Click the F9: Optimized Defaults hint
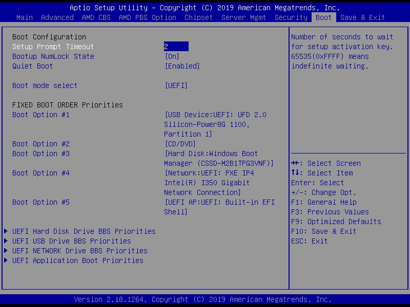This screenshot has width=410, height=307. pos(336,222)
